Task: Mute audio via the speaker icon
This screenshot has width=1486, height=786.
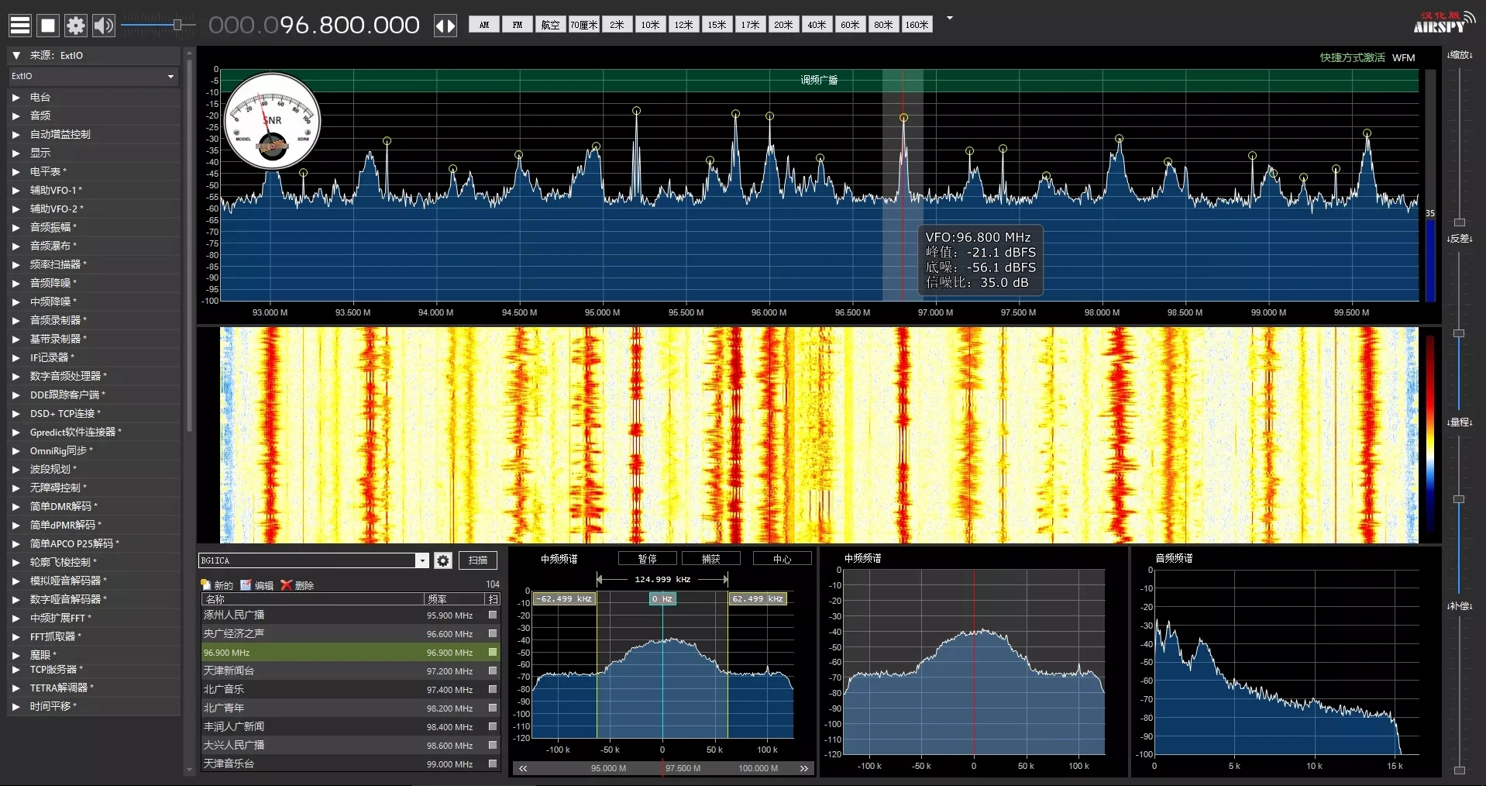Action: tap(103, 25)
